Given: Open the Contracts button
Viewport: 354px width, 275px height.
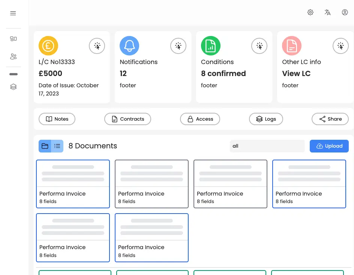Looking at the screenshot, I should click(x=127, y=119).
